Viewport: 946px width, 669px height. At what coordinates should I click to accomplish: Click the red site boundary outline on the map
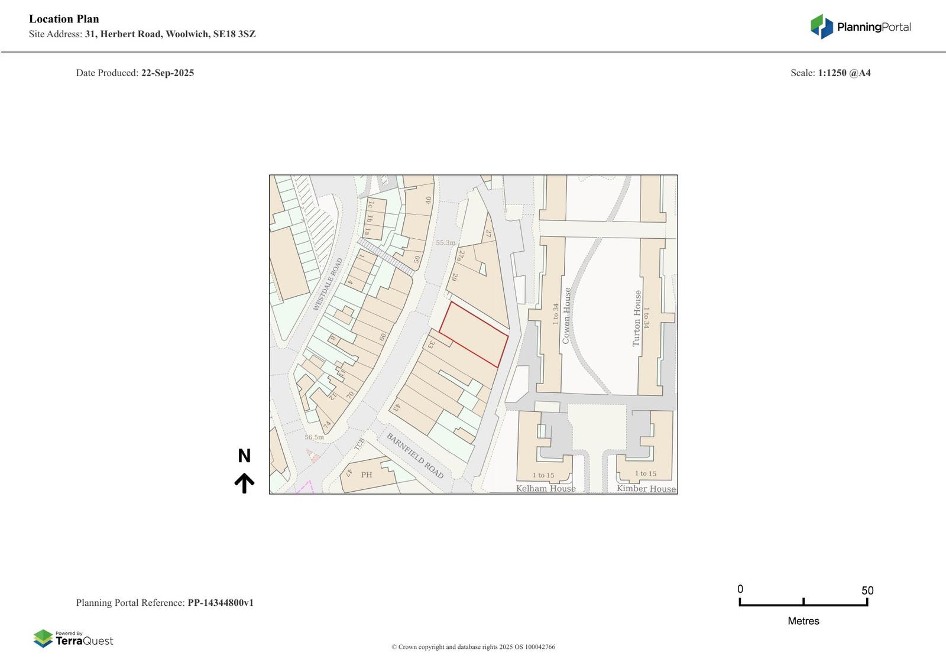click(473, 334)
